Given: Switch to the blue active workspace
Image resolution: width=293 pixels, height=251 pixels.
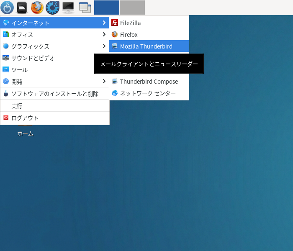Looking at the screenshot, I should (x=107, y=8).
